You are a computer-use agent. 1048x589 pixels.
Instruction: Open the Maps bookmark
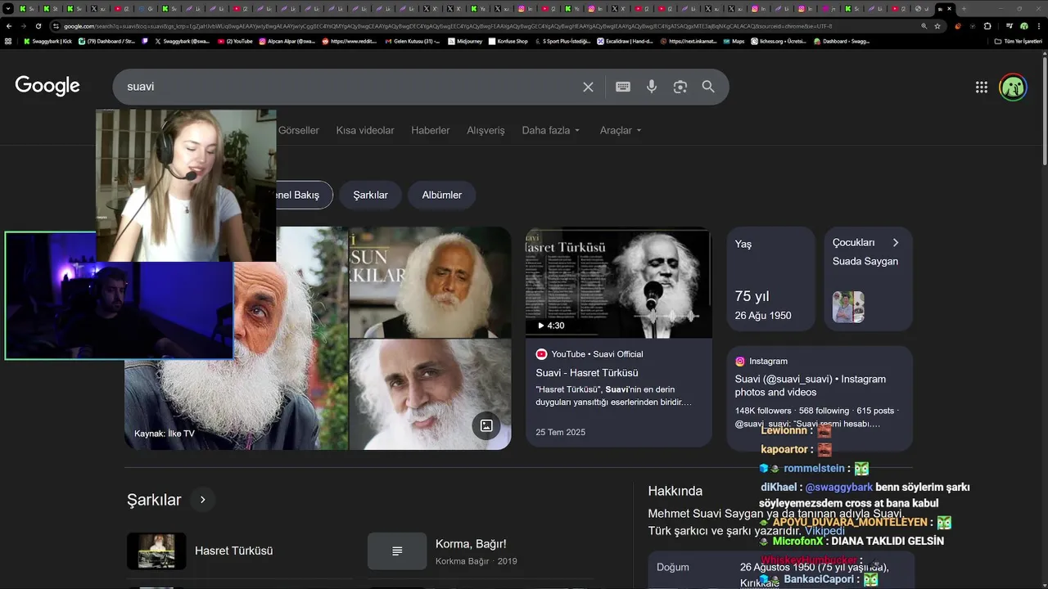tap(734, 41)
